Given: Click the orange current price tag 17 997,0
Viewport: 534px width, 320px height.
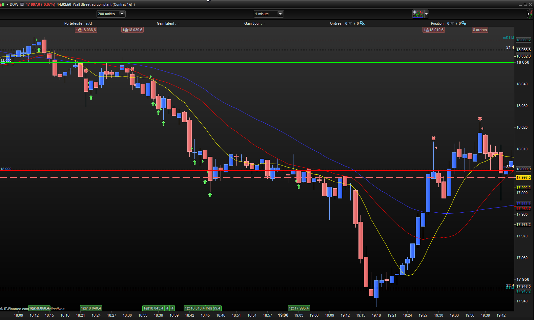Looking at the screenshot, I should pyautogui.click(x=523, y=177).
